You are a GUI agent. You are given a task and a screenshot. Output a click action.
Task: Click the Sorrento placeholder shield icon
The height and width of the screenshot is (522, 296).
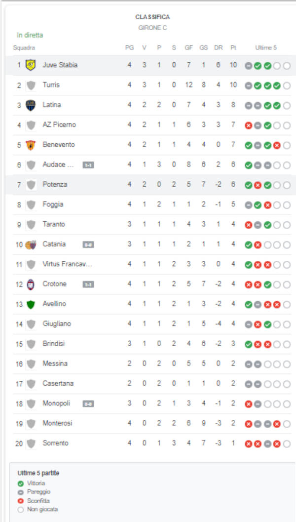(x=31, y=443)
